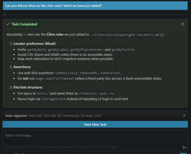Expand Auto-approve settings with the chevron
Image resolution: width=191 pixels, height=154 pixels.
click(x=184, y=115)
